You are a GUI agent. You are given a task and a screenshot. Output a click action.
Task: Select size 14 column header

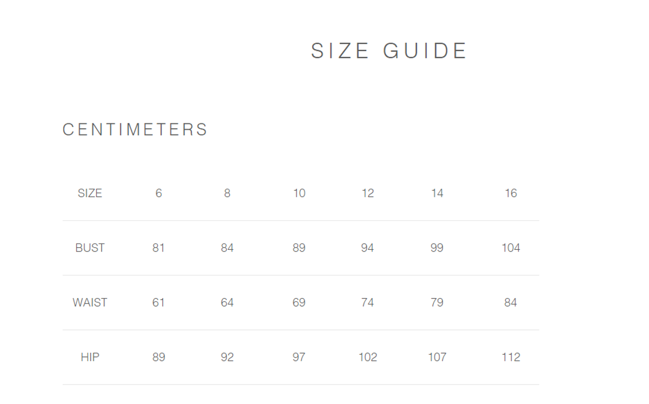[437, 194]
